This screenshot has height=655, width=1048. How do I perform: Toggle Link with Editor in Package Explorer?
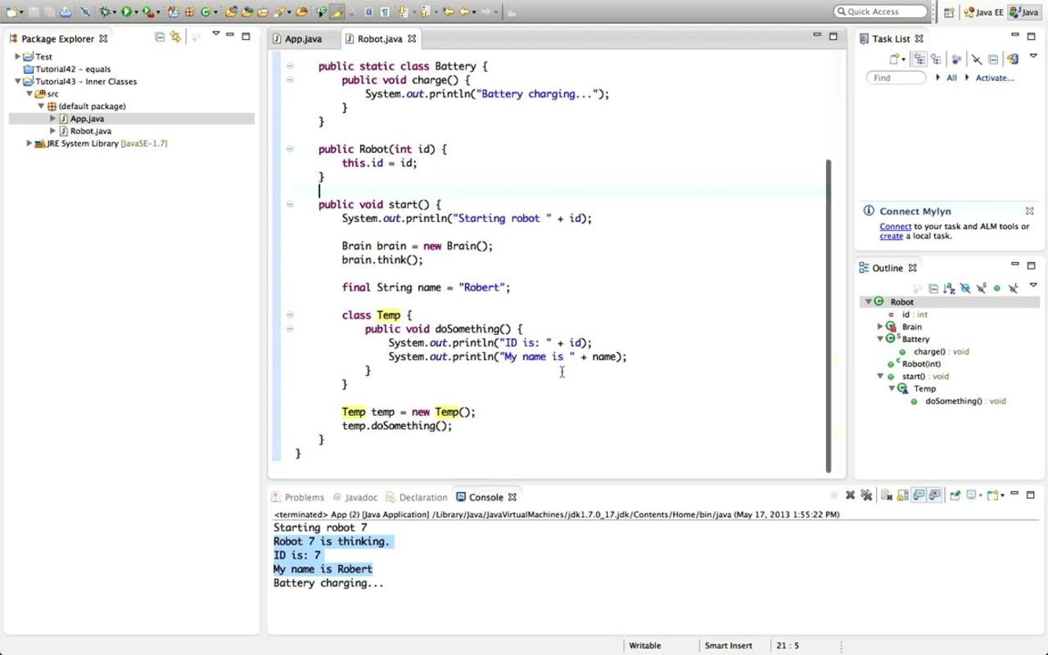175,37
